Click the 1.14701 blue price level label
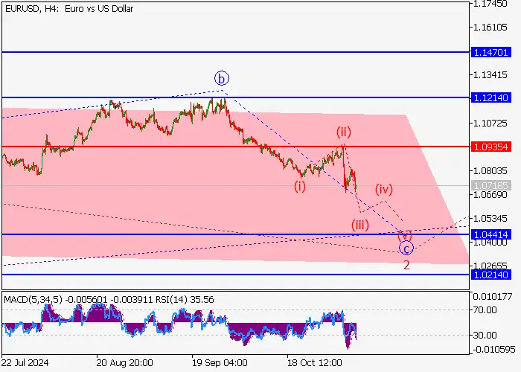This screenshot has height=372, width=521. pyautogui.click(x=490, y=52)
